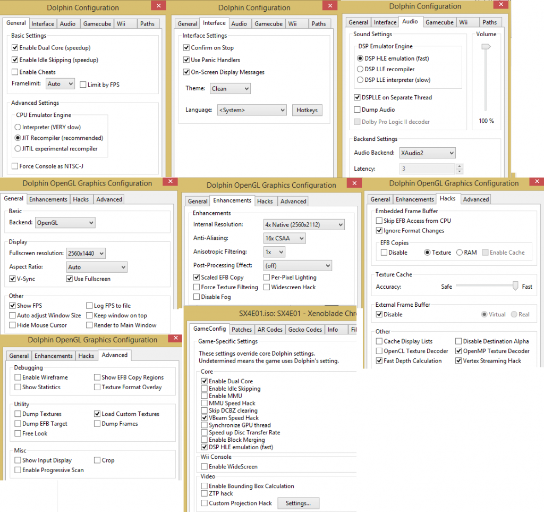Open the AR Codes tab

270,330
